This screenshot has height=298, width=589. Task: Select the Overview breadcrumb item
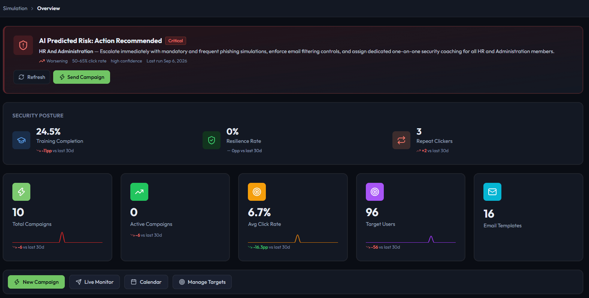49,8
